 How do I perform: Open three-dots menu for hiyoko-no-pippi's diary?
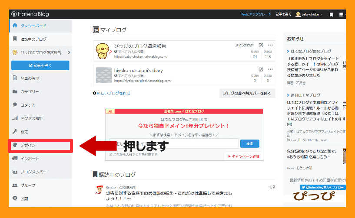coord(270,69)
